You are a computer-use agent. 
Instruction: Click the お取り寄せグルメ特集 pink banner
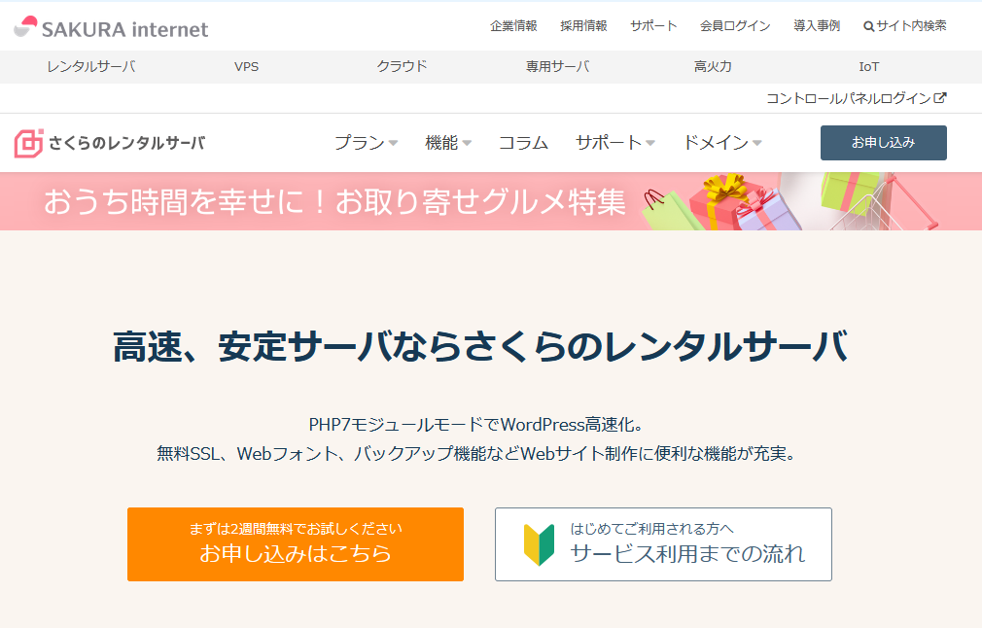(490, 201)
